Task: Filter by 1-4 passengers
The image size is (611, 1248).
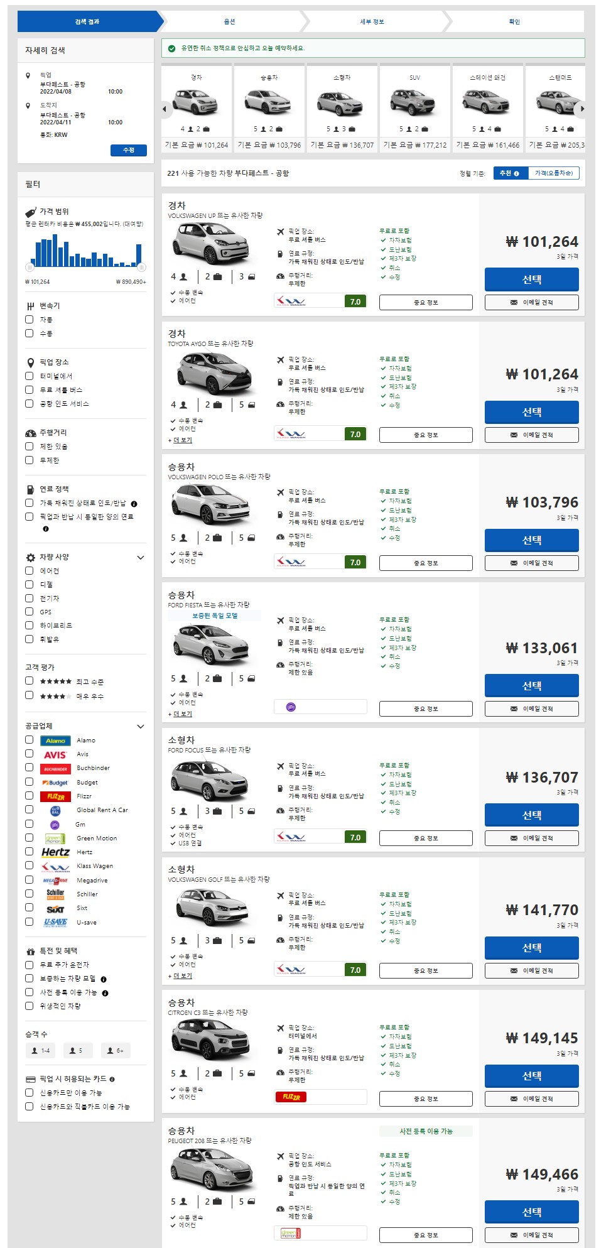Action: [x=40, y=1050]
